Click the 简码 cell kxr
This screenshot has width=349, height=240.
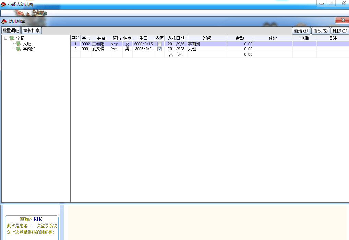tap(117, 49)
